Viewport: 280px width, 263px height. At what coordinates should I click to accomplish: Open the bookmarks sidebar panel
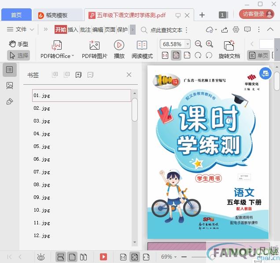coord(10,70)
